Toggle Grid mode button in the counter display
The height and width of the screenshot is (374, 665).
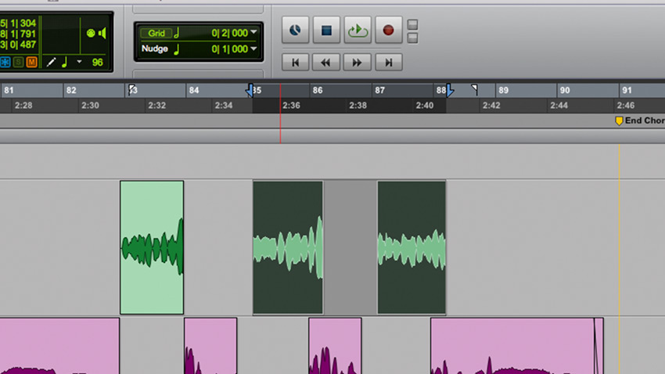coord(156,33)
